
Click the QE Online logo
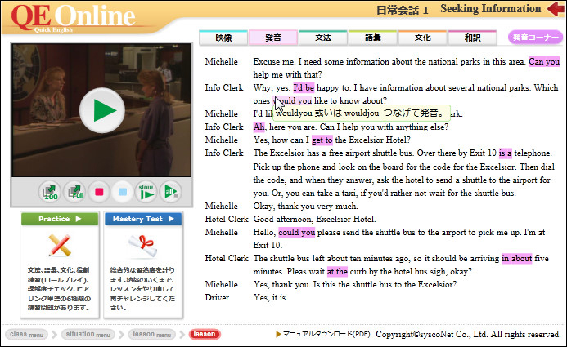(73, 17)
